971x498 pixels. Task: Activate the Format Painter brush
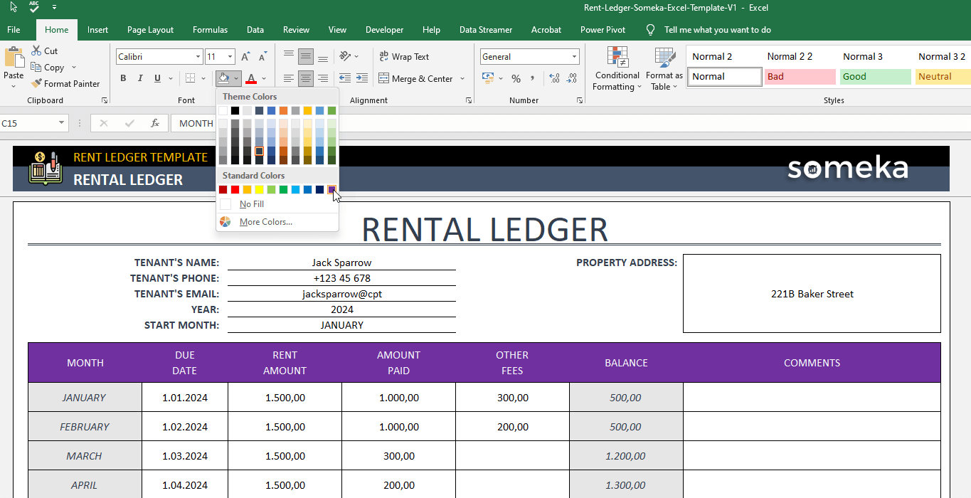tap(36, 83)
